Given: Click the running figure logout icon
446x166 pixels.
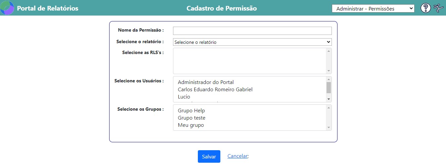Looking at the screenshot, I should pyautogui.click(x=438, y=8).
